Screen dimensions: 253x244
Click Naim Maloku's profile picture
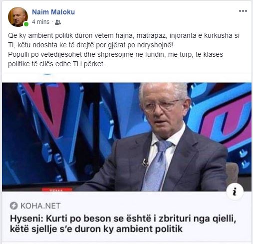pyautogui.click(x=18, y=17)
